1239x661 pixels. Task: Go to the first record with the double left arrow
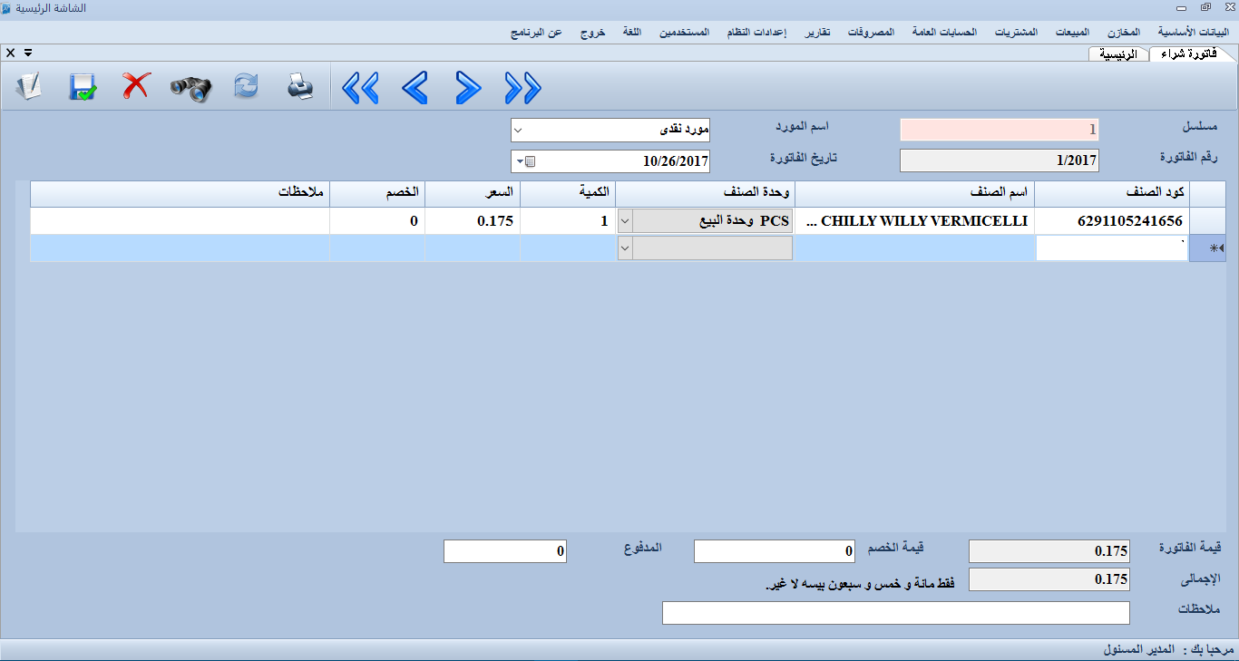(360, 88)
